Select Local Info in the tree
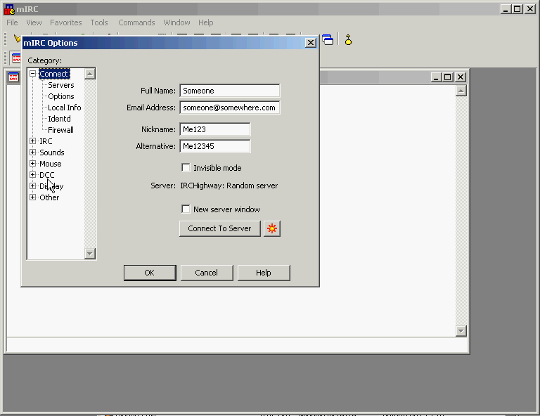 tap(65, 108)
